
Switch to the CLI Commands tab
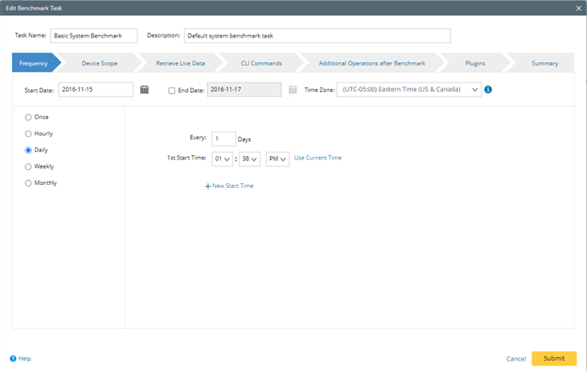point(262,63)
